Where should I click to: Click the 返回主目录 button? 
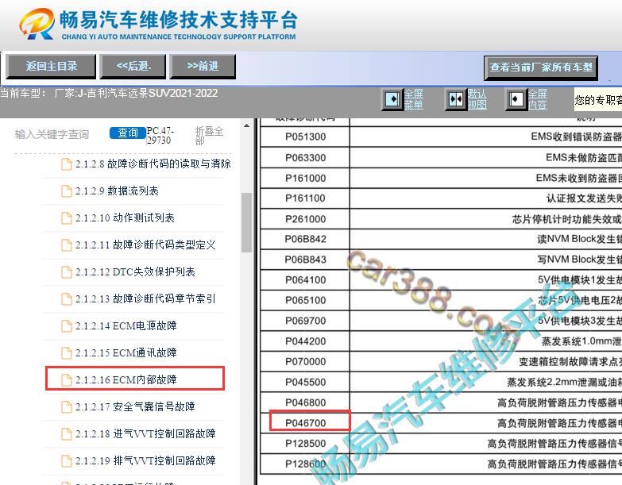click(51, 67)
